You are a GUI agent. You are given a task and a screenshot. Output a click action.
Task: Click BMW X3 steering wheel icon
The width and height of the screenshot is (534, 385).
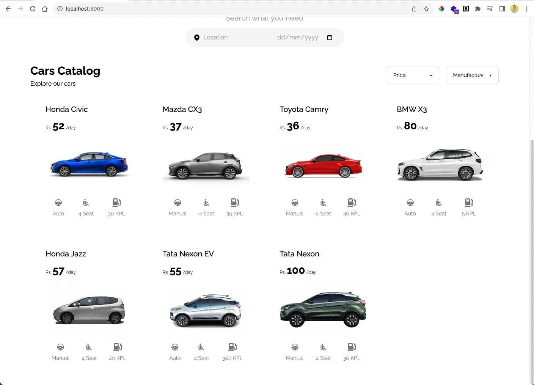point(410,203)
